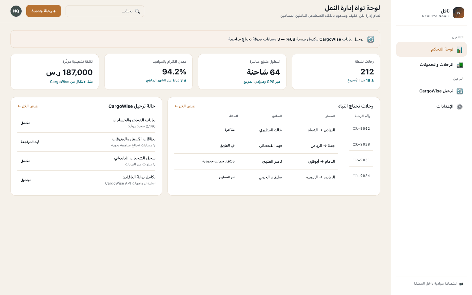Click عرض الكل in CargoWise migration status
Image resolution: width=472 pixels, height=295 pixels.
[x=28, y=106]
